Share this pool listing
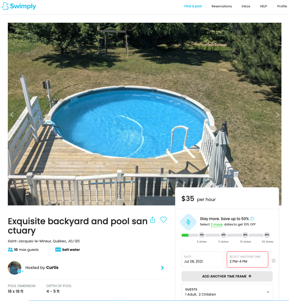The image size is (289, 301). click(x=153, y=220)
